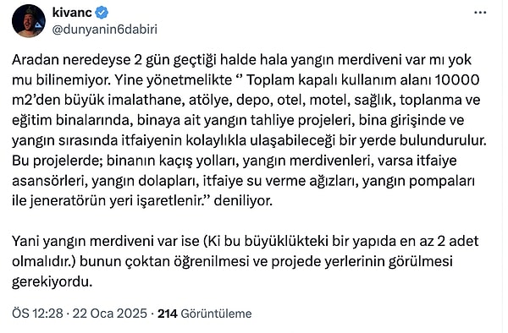The image size is (508, 333).
Task: Click the tweet line starting 'Aradan neredeyse 2 gün'
Action: pos(241,60)
